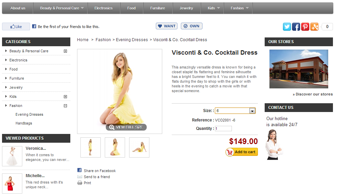Click the Facebook icon beside Share on Facebook
Image resolution: width=337 pixels, height=195 pixels.
[x=80, y=170]
